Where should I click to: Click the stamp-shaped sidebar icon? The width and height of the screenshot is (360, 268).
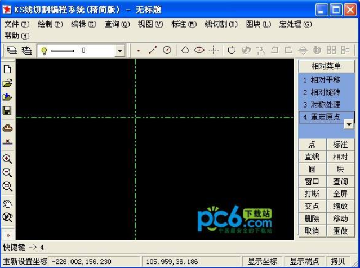pos(7,128)
